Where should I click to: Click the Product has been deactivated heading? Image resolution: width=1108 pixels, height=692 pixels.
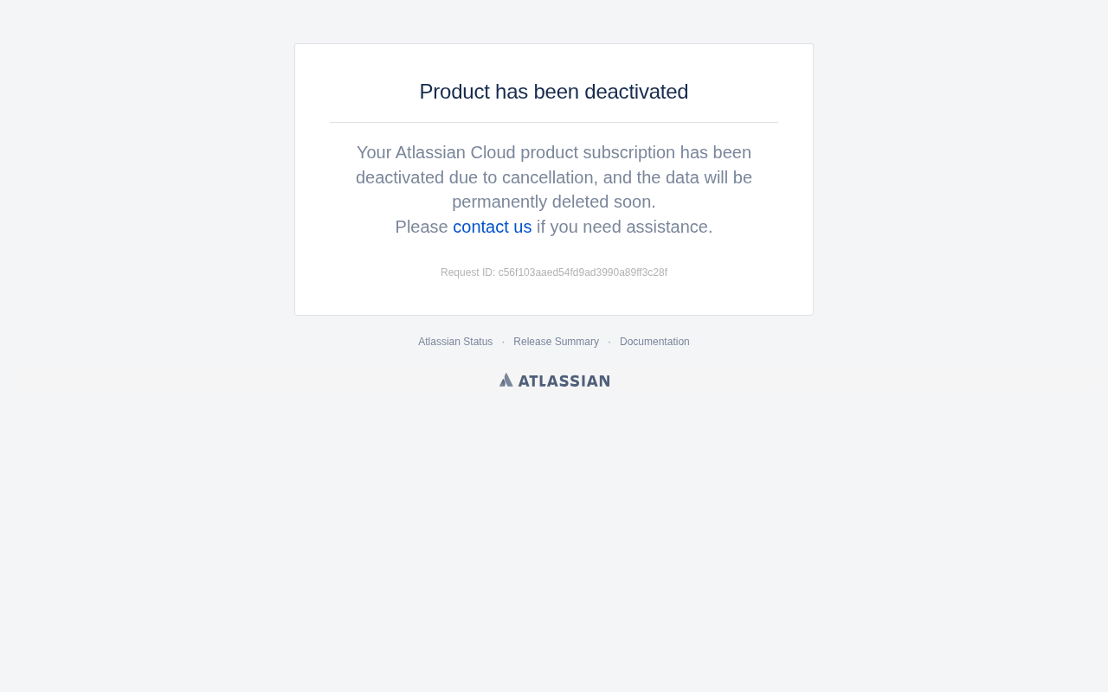tap(554, 92)
